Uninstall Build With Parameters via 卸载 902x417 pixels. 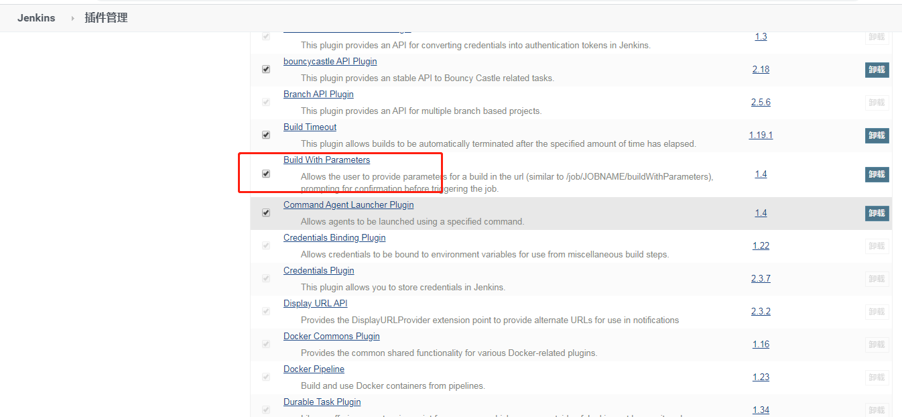tap(877, 174)
